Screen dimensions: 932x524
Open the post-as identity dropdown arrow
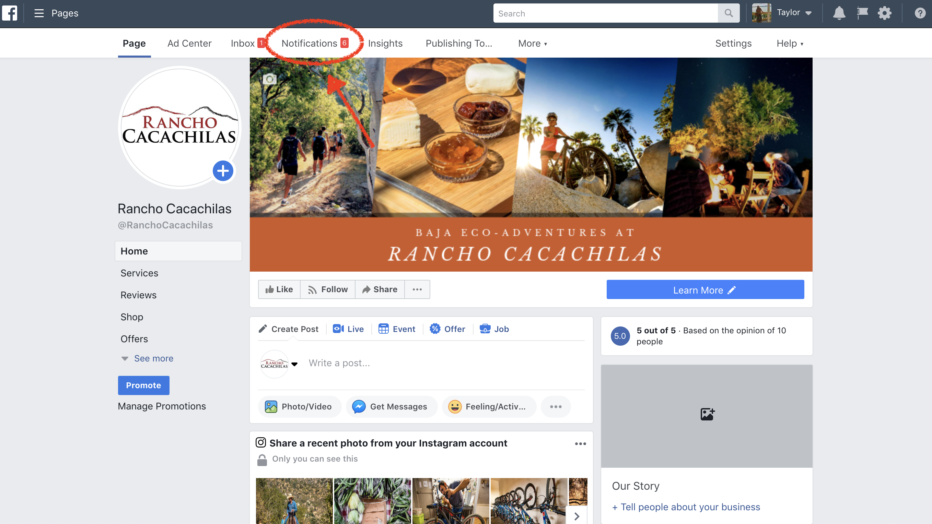pyautogui.click(x=294, y=364)
